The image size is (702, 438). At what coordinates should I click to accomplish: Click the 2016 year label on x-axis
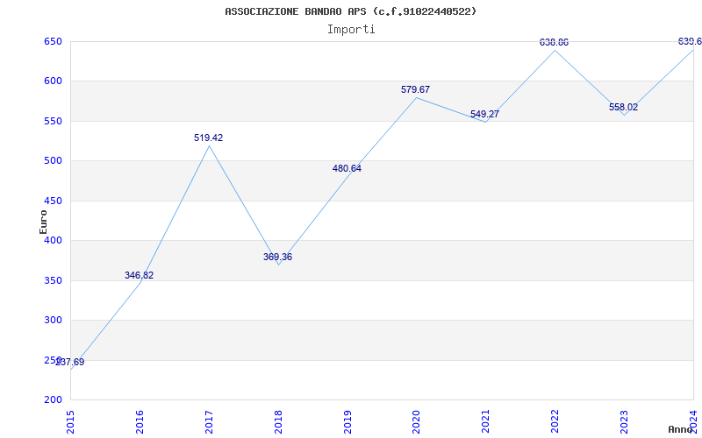point(140,421)
